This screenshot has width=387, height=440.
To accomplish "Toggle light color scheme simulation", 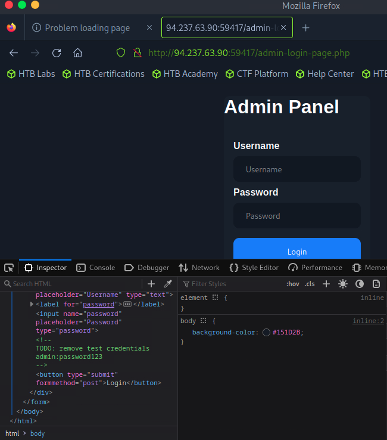I will [343, 284].
